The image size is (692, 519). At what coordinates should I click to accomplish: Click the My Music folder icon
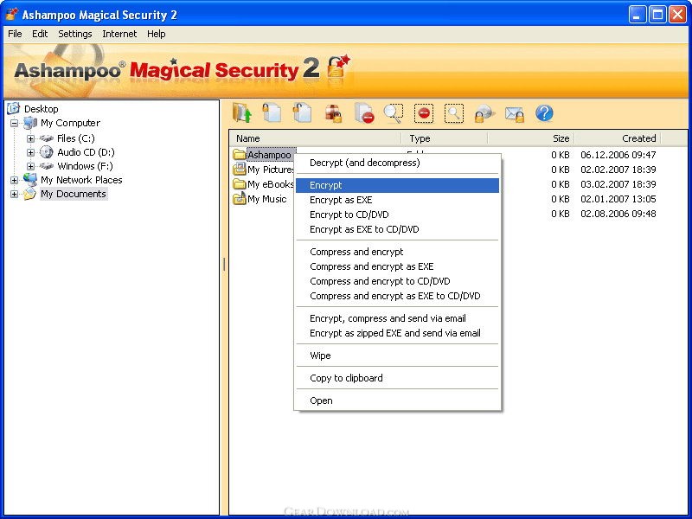coord(240,199)
